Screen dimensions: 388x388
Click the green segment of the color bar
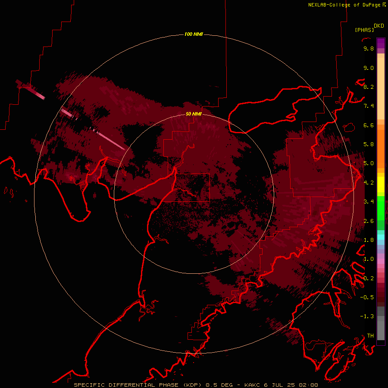[381, 213]
